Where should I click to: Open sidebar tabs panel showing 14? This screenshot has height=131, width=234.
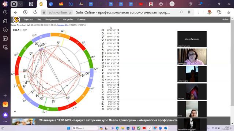5,39
